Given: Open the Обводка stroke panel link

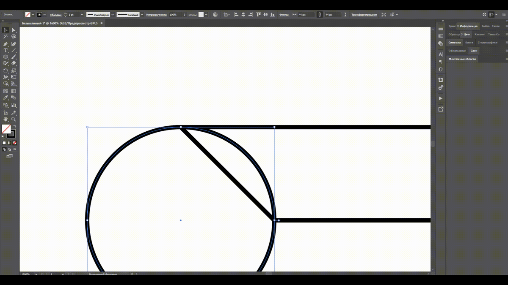Looking at the screenshot, I should 56,15.
